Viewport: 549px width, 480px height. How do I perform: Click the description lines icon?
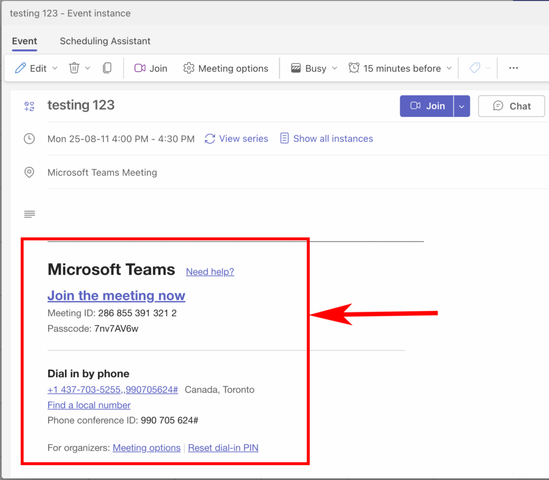pyautogui.click(x=29, y=214)
